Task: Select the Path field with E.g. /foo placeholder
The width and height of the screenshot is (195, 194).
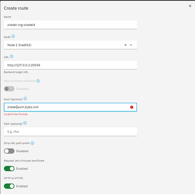Action: tap(70, 132)
